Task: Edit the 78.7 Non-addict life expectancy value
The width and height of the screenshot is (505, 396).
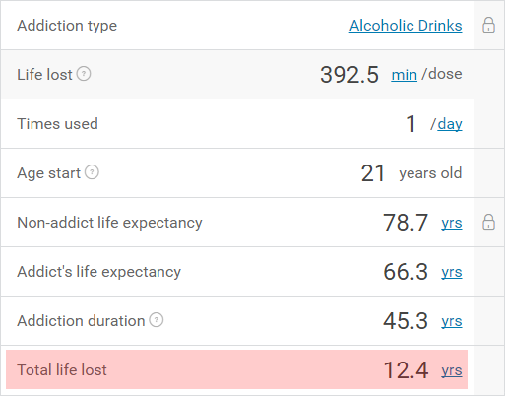Action: tap(406, 223)
